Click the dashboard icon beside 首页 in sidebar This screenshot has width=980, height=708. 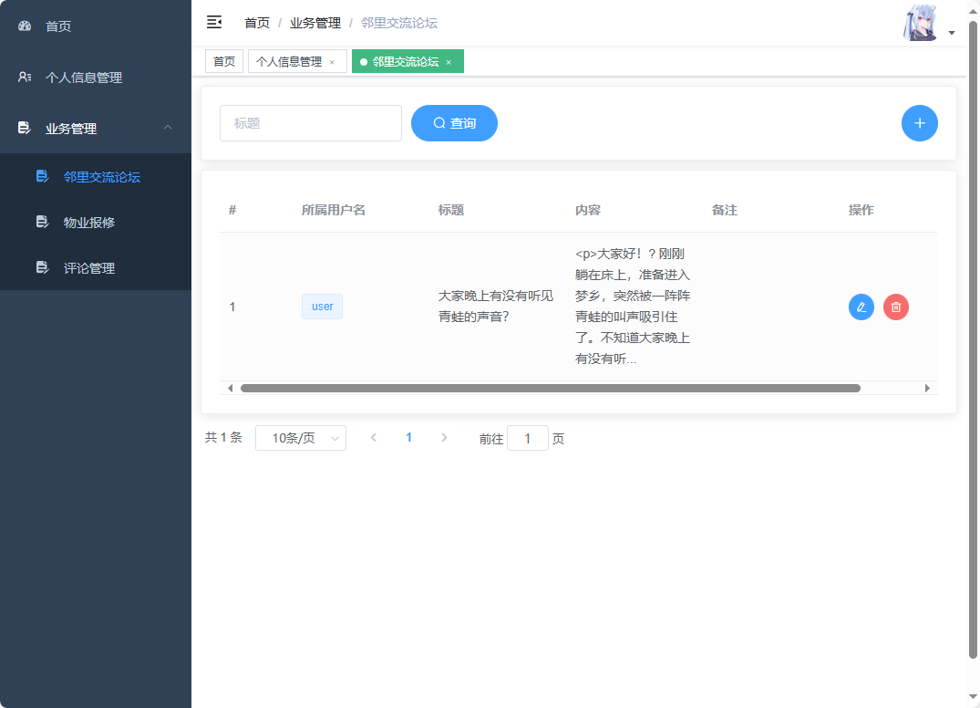point(24,26)
